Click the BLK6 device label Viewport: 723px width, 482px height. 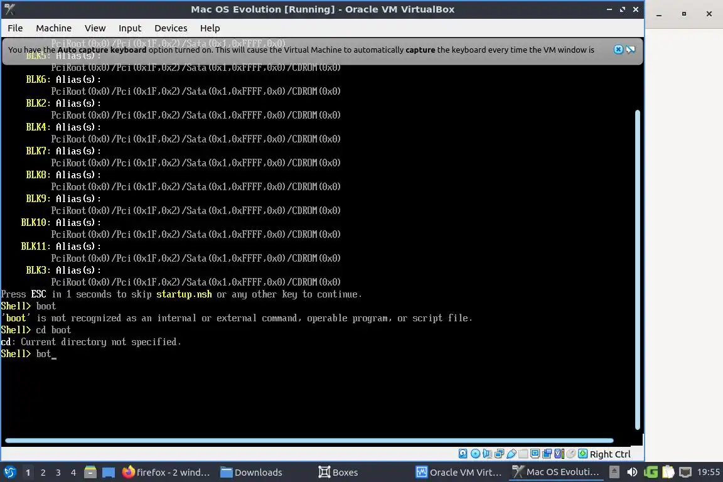click(x=36, y=79)
